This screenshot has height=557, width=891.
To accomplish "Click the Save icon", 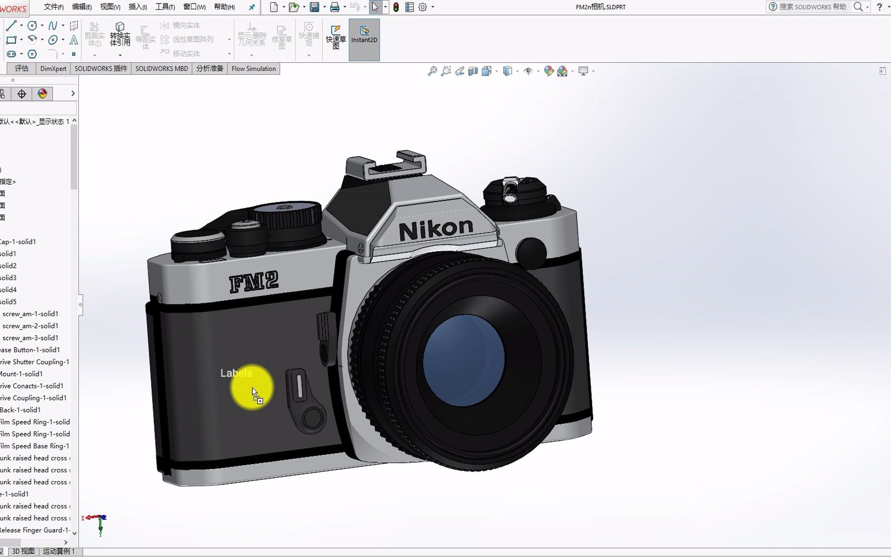I will point(314,7).
